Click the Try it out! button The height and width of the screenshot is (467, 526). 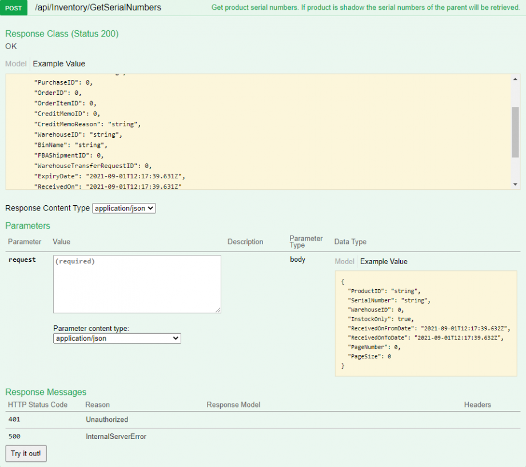[25, 453]
